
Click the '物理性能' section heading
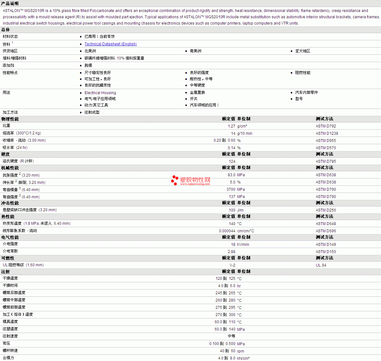click(x=10, y=119)
